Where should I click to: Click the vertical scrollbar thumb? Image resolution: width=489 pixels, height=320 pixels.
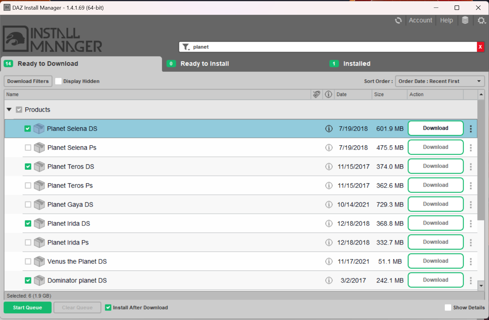[x=481, y=160]
